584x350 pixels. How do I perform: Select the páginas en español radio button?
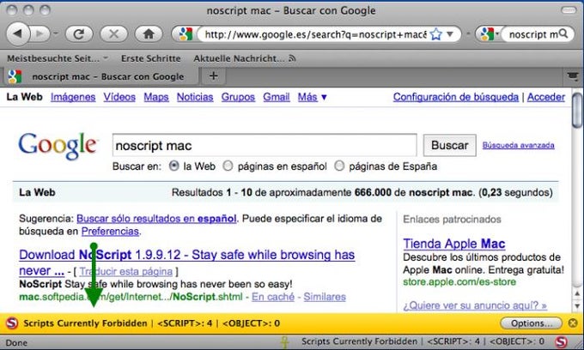point(228,166)
